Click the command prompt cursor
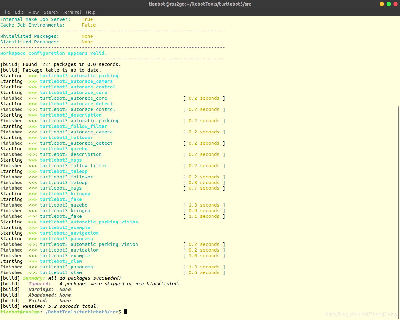Viewport: 400px width, 320px height. 125,312
